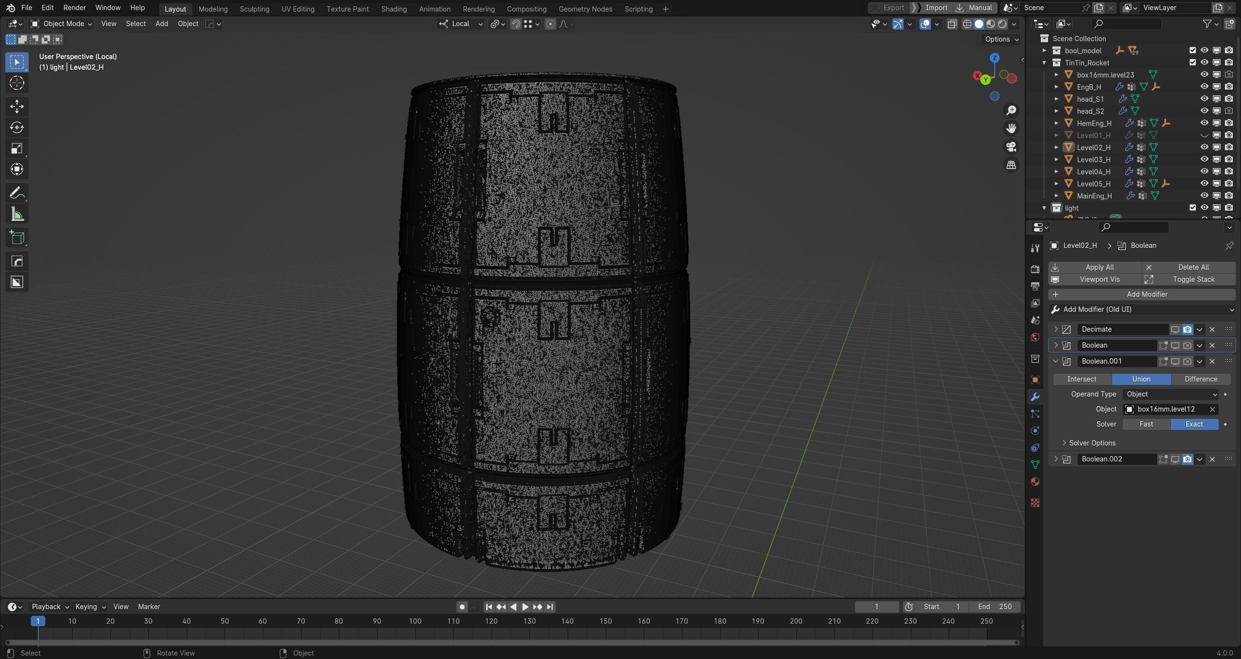Toggle camera view in the viewport
Viewport: 1241px width, 659px height.
coord(1011,147)
